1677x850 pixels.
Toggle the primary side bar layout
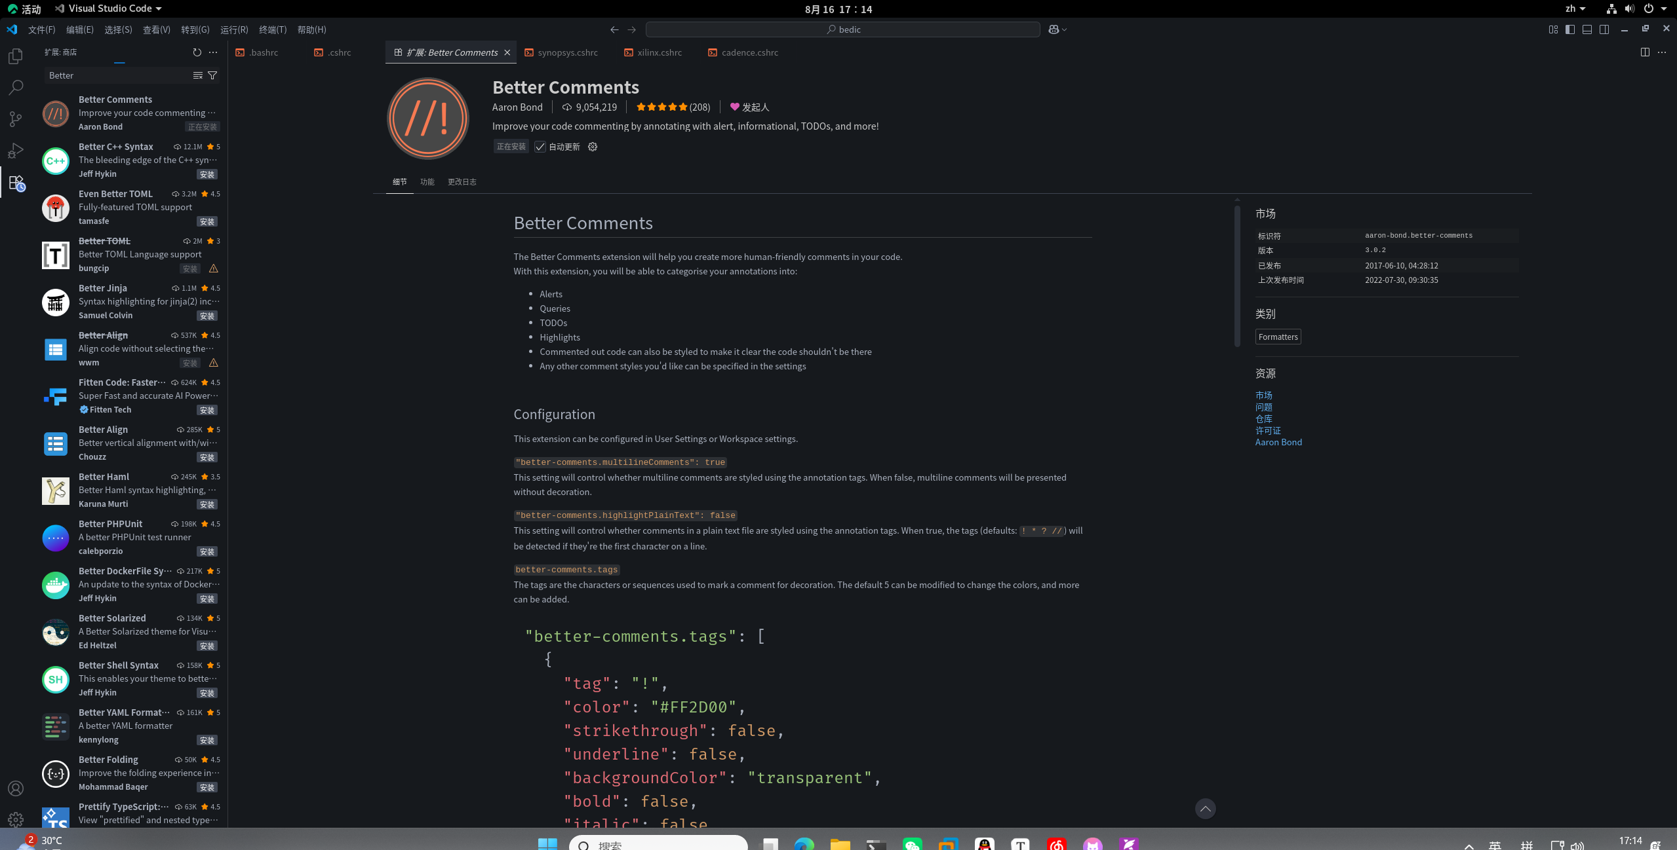[x=1569, y=29]
